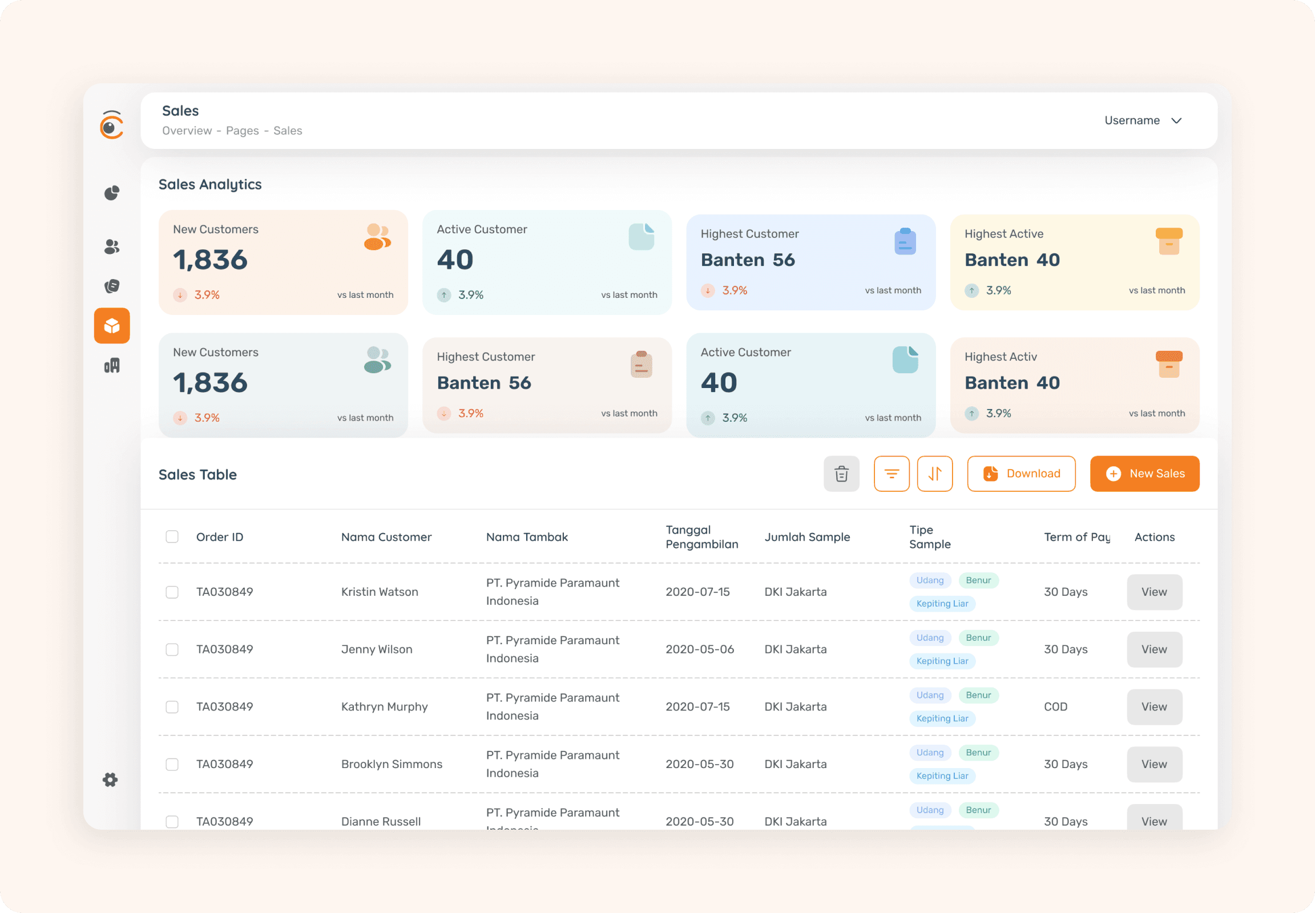Image resolution: width=1315 pixels, height=913 pixels.
Task: Open the pie chart overview sidebar icon
Action: pos(112,193)
